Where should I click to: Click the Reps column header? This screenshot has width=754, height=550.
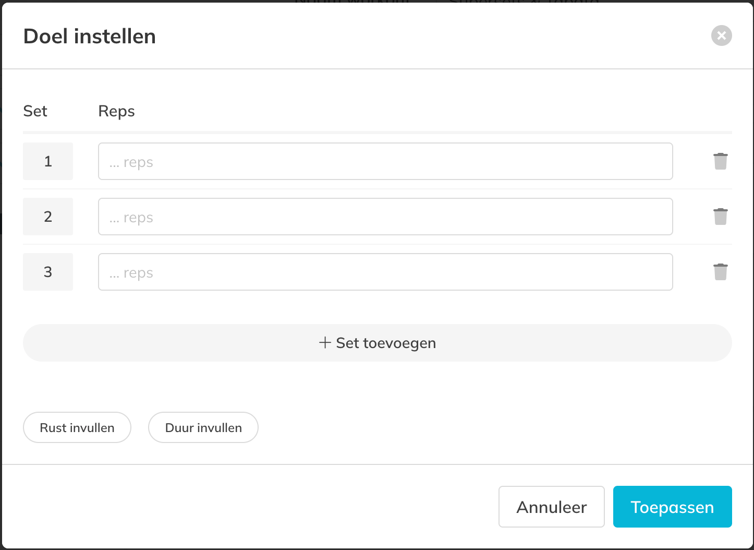pos(116,111)
